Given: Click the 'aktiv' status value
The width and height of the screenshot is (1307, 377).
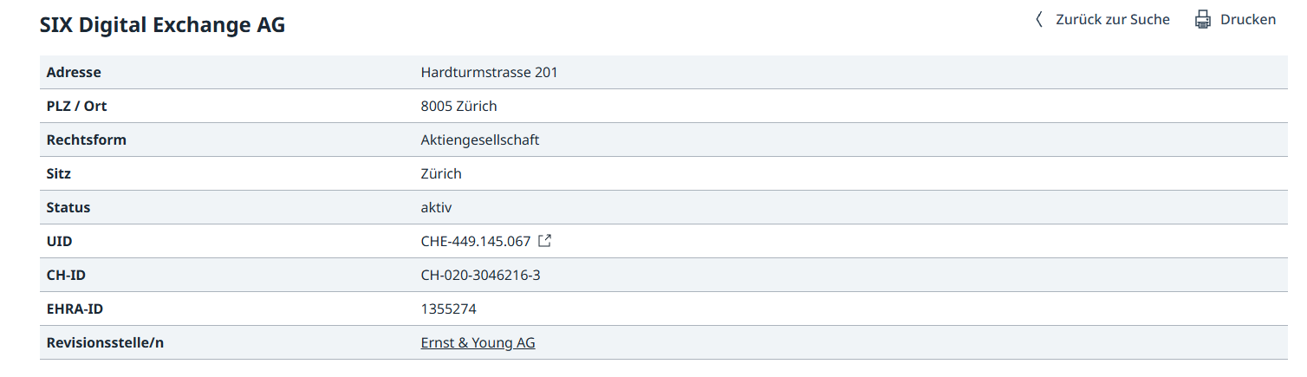Looking at the screenshot, I should pyautogui.click(x=436, y=207).
